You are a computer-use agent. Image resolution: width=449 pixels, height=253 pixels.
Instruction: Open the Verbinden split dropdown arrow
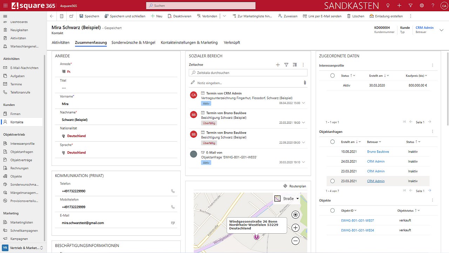224,16
